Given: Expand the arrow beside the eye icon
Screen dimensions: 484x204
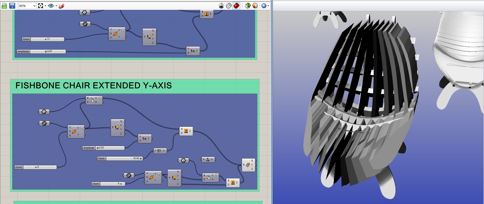Looking at the screenshot, I should (x=56, y=6).
